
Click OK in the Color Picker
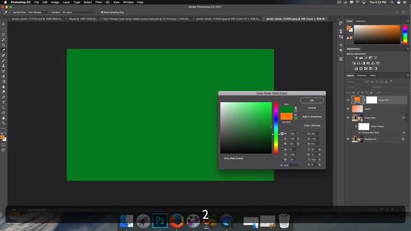pos(312,100)
